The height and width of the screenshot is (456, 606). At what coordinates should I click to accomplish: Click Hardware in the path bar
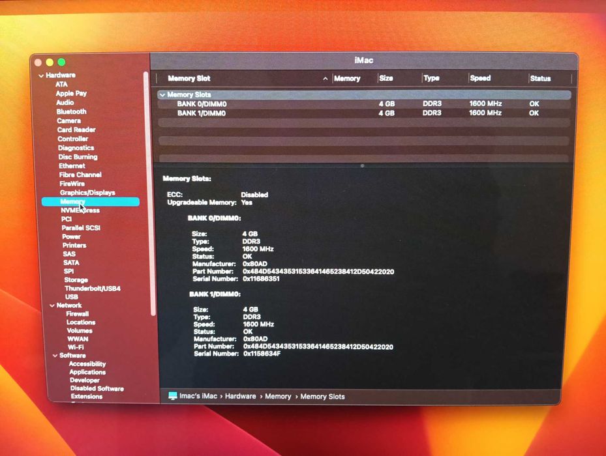coord(241,396)
